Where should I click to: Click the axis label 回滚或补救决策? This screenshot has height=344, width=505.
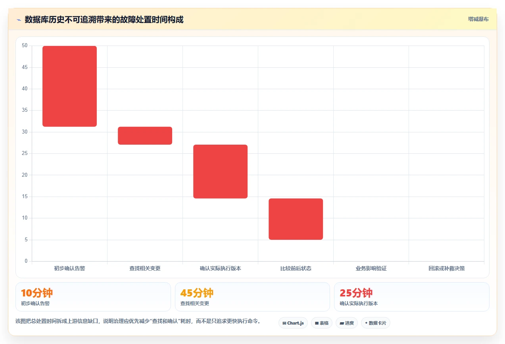[446, 268]
